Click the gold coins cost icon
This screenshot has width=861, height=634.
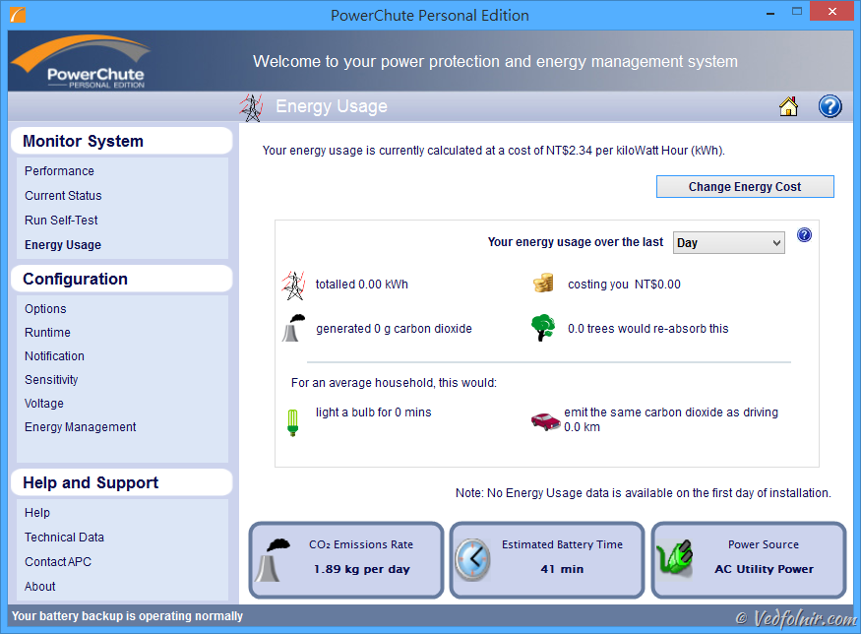tap(543, 283)
